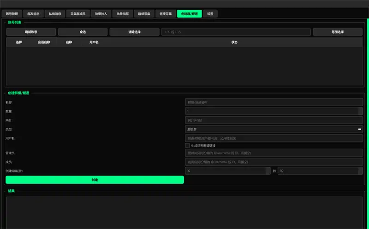Click the 刷新账号 button

[x=31, y=32]
